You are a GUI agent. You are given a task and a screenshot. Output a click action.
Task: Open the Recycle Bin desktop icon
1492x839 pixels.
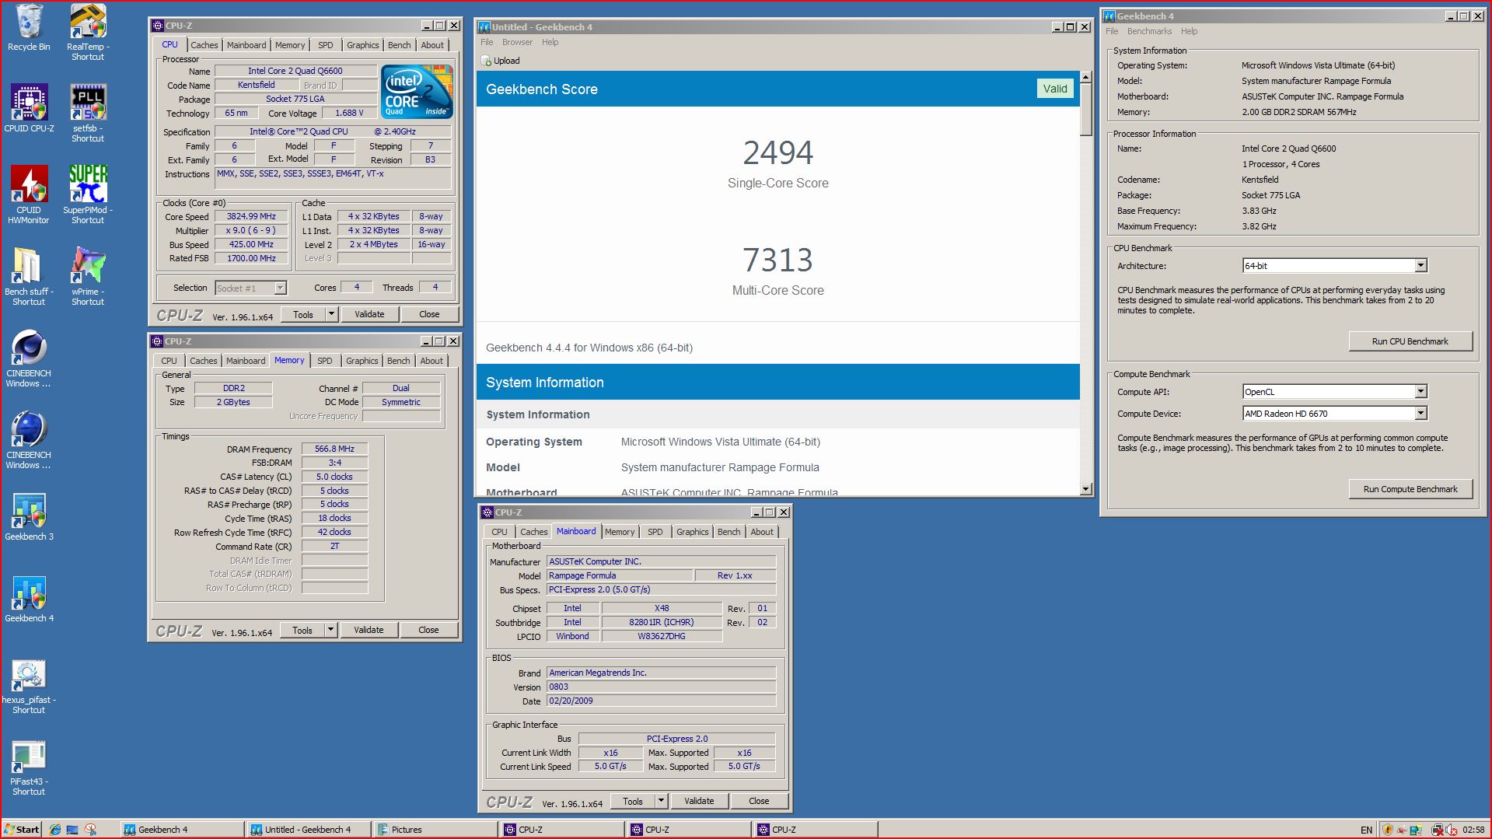(x=29, y=28)
